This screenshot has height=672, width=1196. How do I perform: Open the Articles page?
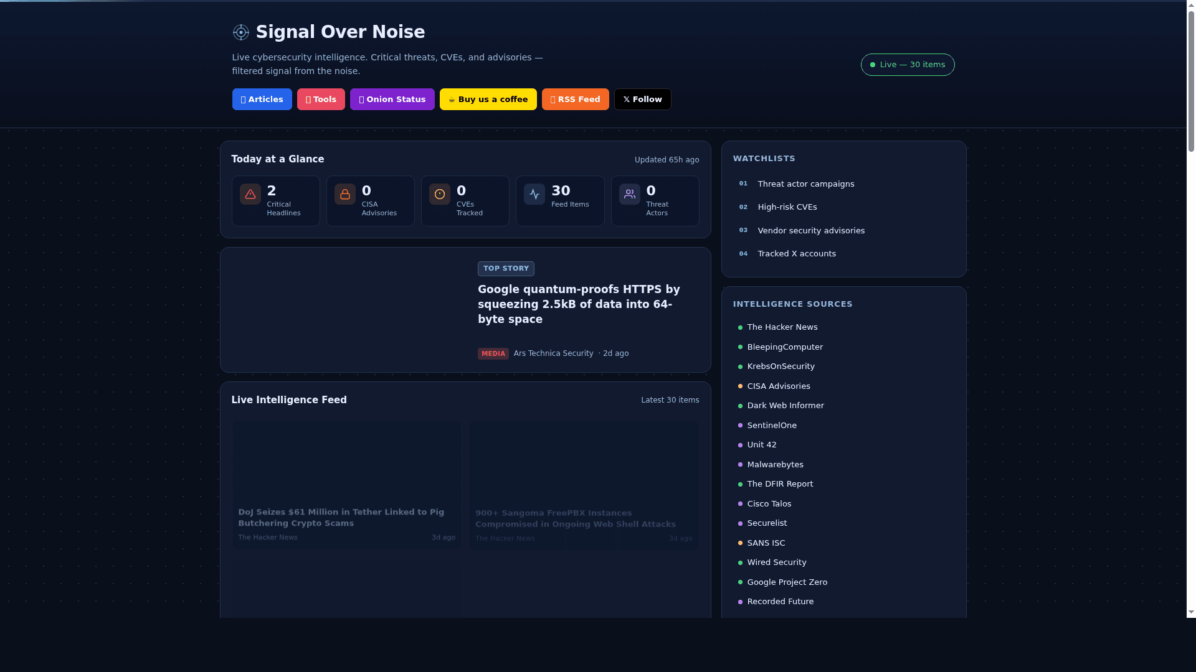262,99
